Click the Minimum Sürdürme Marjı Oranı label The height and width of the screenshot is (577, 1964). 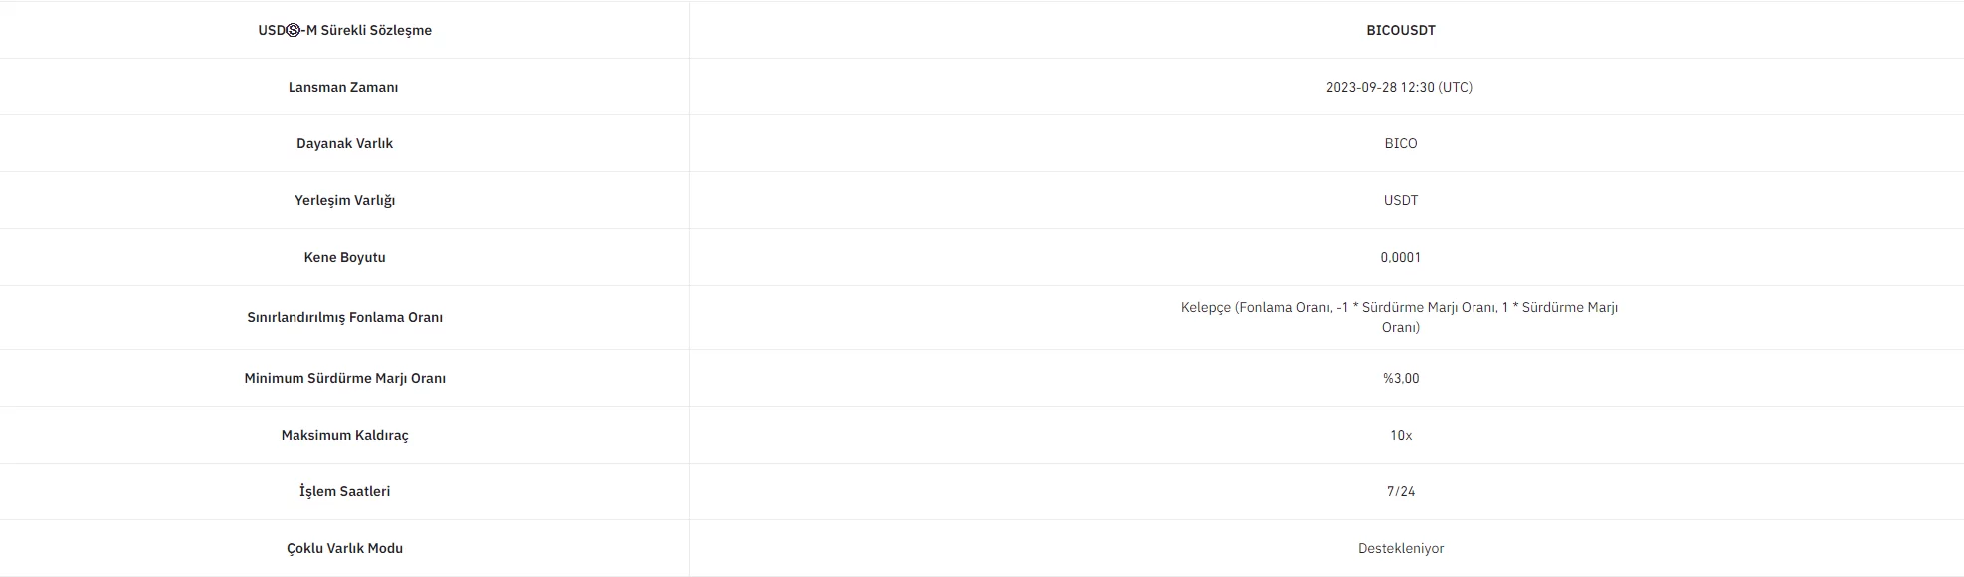pyautogui.click(x=344, y=378)
